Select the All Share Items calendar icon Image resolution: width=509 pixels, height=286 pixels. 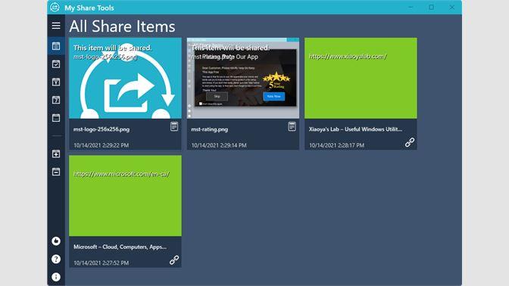56,46
